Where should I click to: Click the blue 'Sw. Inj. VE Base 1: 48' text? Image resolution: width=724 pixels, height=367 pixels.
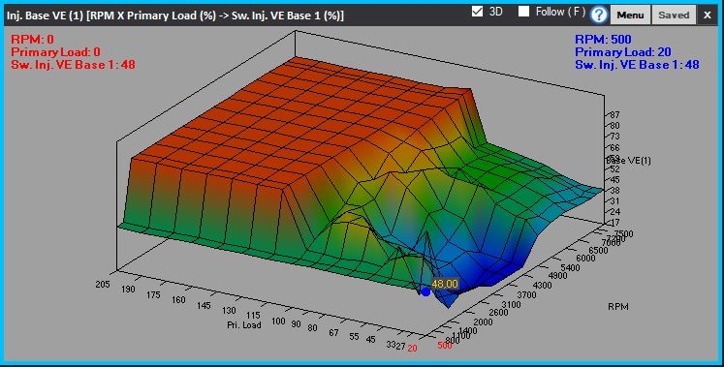point(637,65)
